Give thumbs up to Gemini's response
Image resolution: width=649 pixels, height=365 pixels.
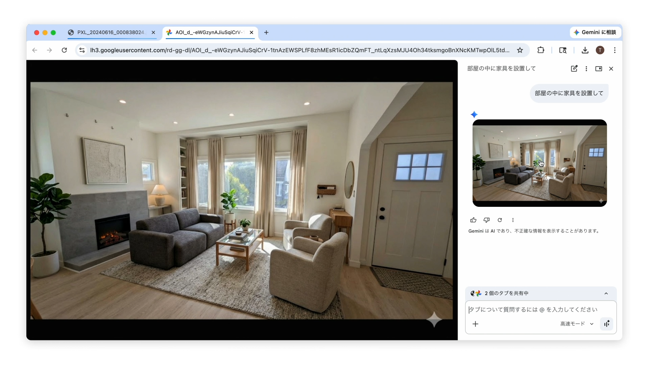pyautogui.click(x=473, y=220)
